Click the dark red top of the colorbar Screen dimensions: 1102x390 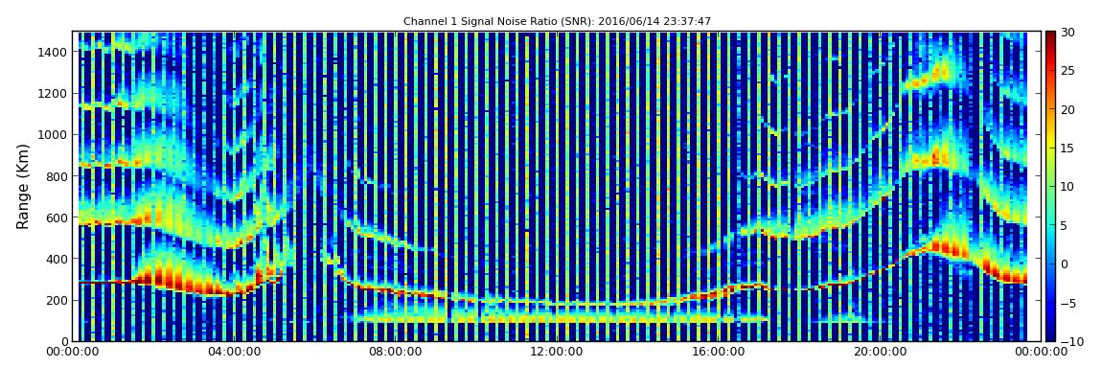tap(1050, 36)
